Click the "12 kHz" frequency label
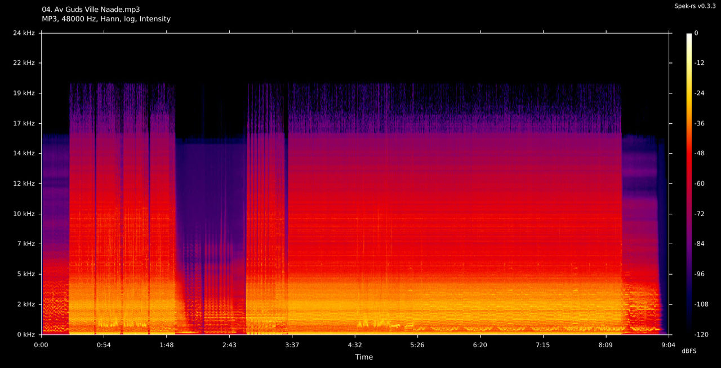 pyautogui.click(x=24, y=183)
